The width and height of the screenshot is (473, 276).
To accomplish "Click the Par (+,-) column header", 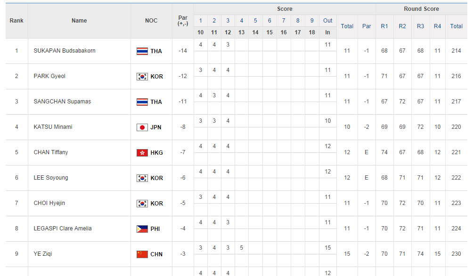I will tap(183, 21).
